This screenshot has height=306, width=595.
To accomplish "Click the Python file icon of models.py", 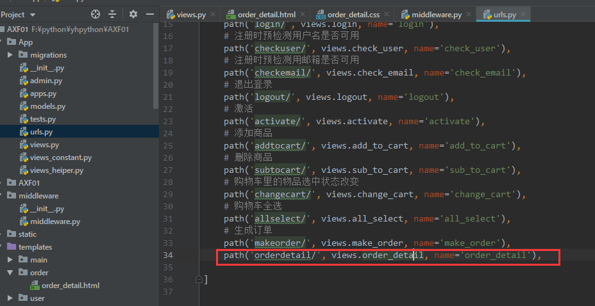I will click(24, 106).
